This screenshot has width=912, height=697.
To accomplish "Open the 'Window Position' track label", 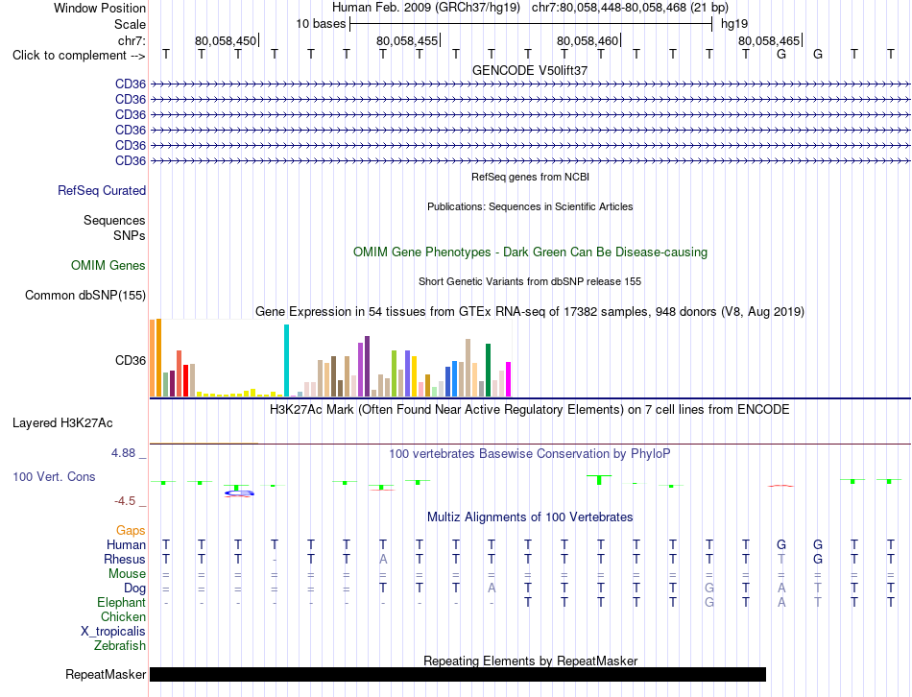I will 100,8.
